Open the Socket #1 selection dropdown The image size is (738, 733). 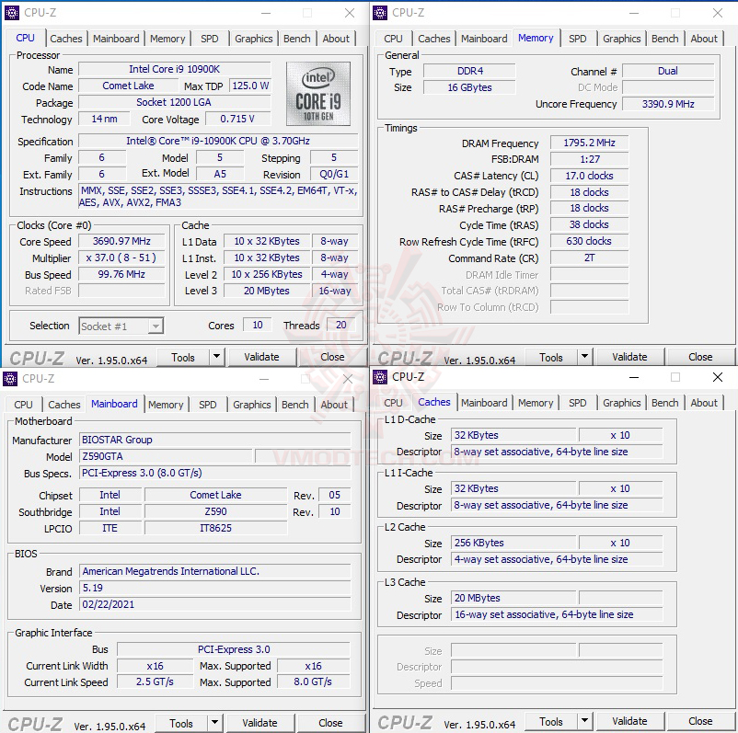click(121, 326)
